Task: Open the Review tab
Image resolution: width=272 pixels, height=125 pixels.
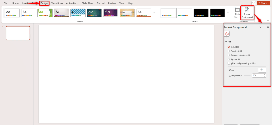Action: pos(112,3)
